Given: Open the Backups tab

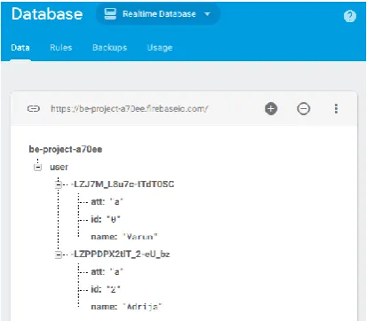Looking at the screenshot, I should point(109,48).
